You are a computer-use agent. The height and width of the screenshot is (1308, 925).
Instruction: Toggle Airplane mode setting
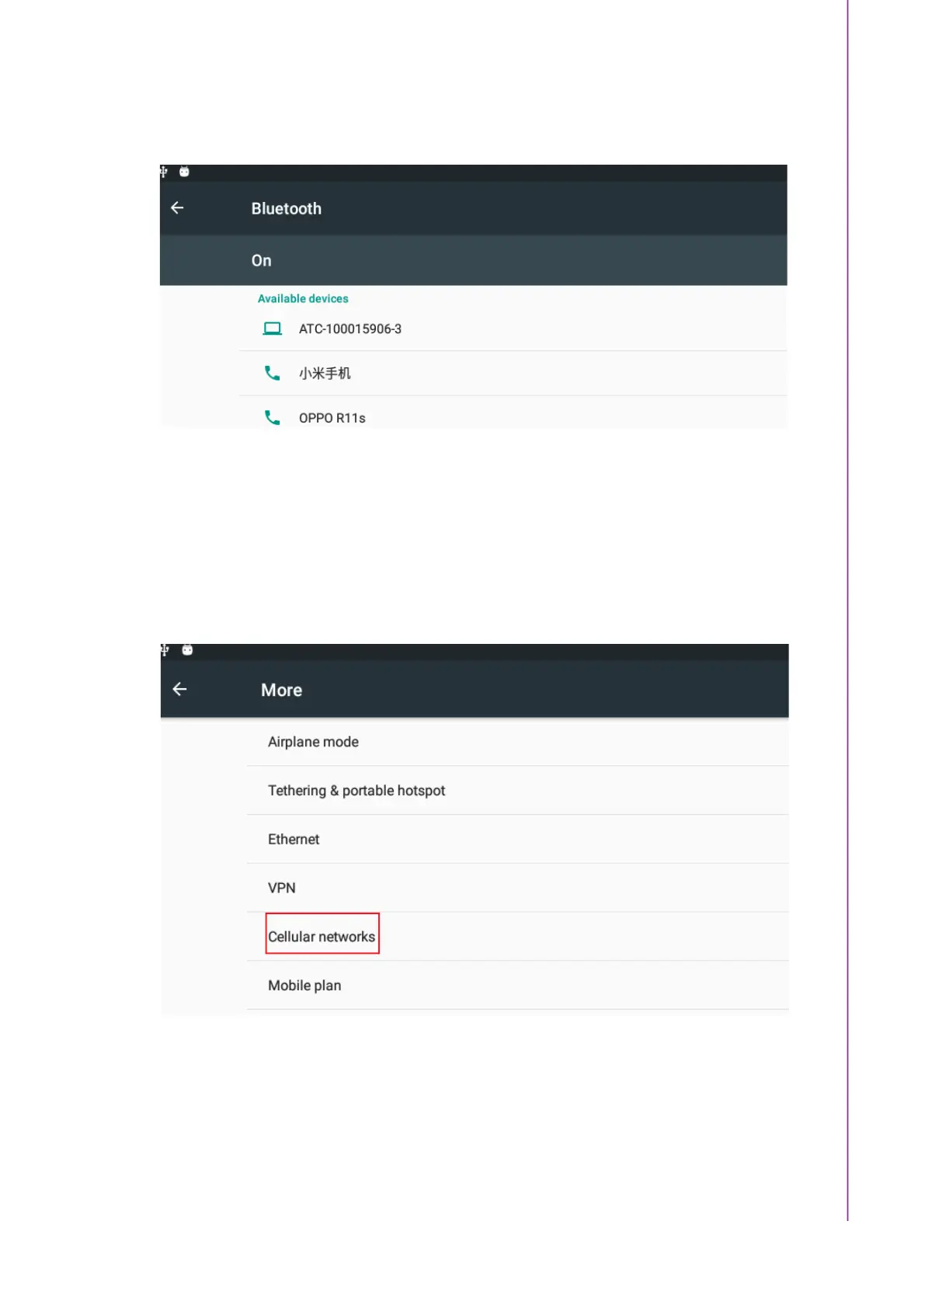[x=313, y=742]
